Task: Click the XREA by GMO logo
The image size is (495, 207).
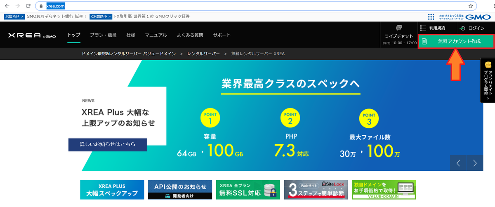Action: (x=32, y=35)
